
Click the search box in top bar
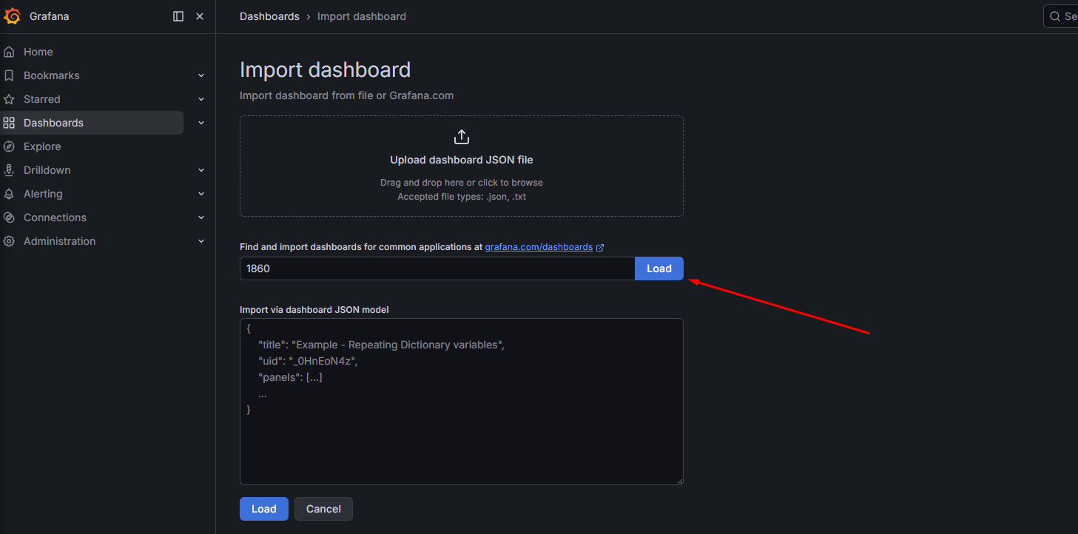point(1061,16)
